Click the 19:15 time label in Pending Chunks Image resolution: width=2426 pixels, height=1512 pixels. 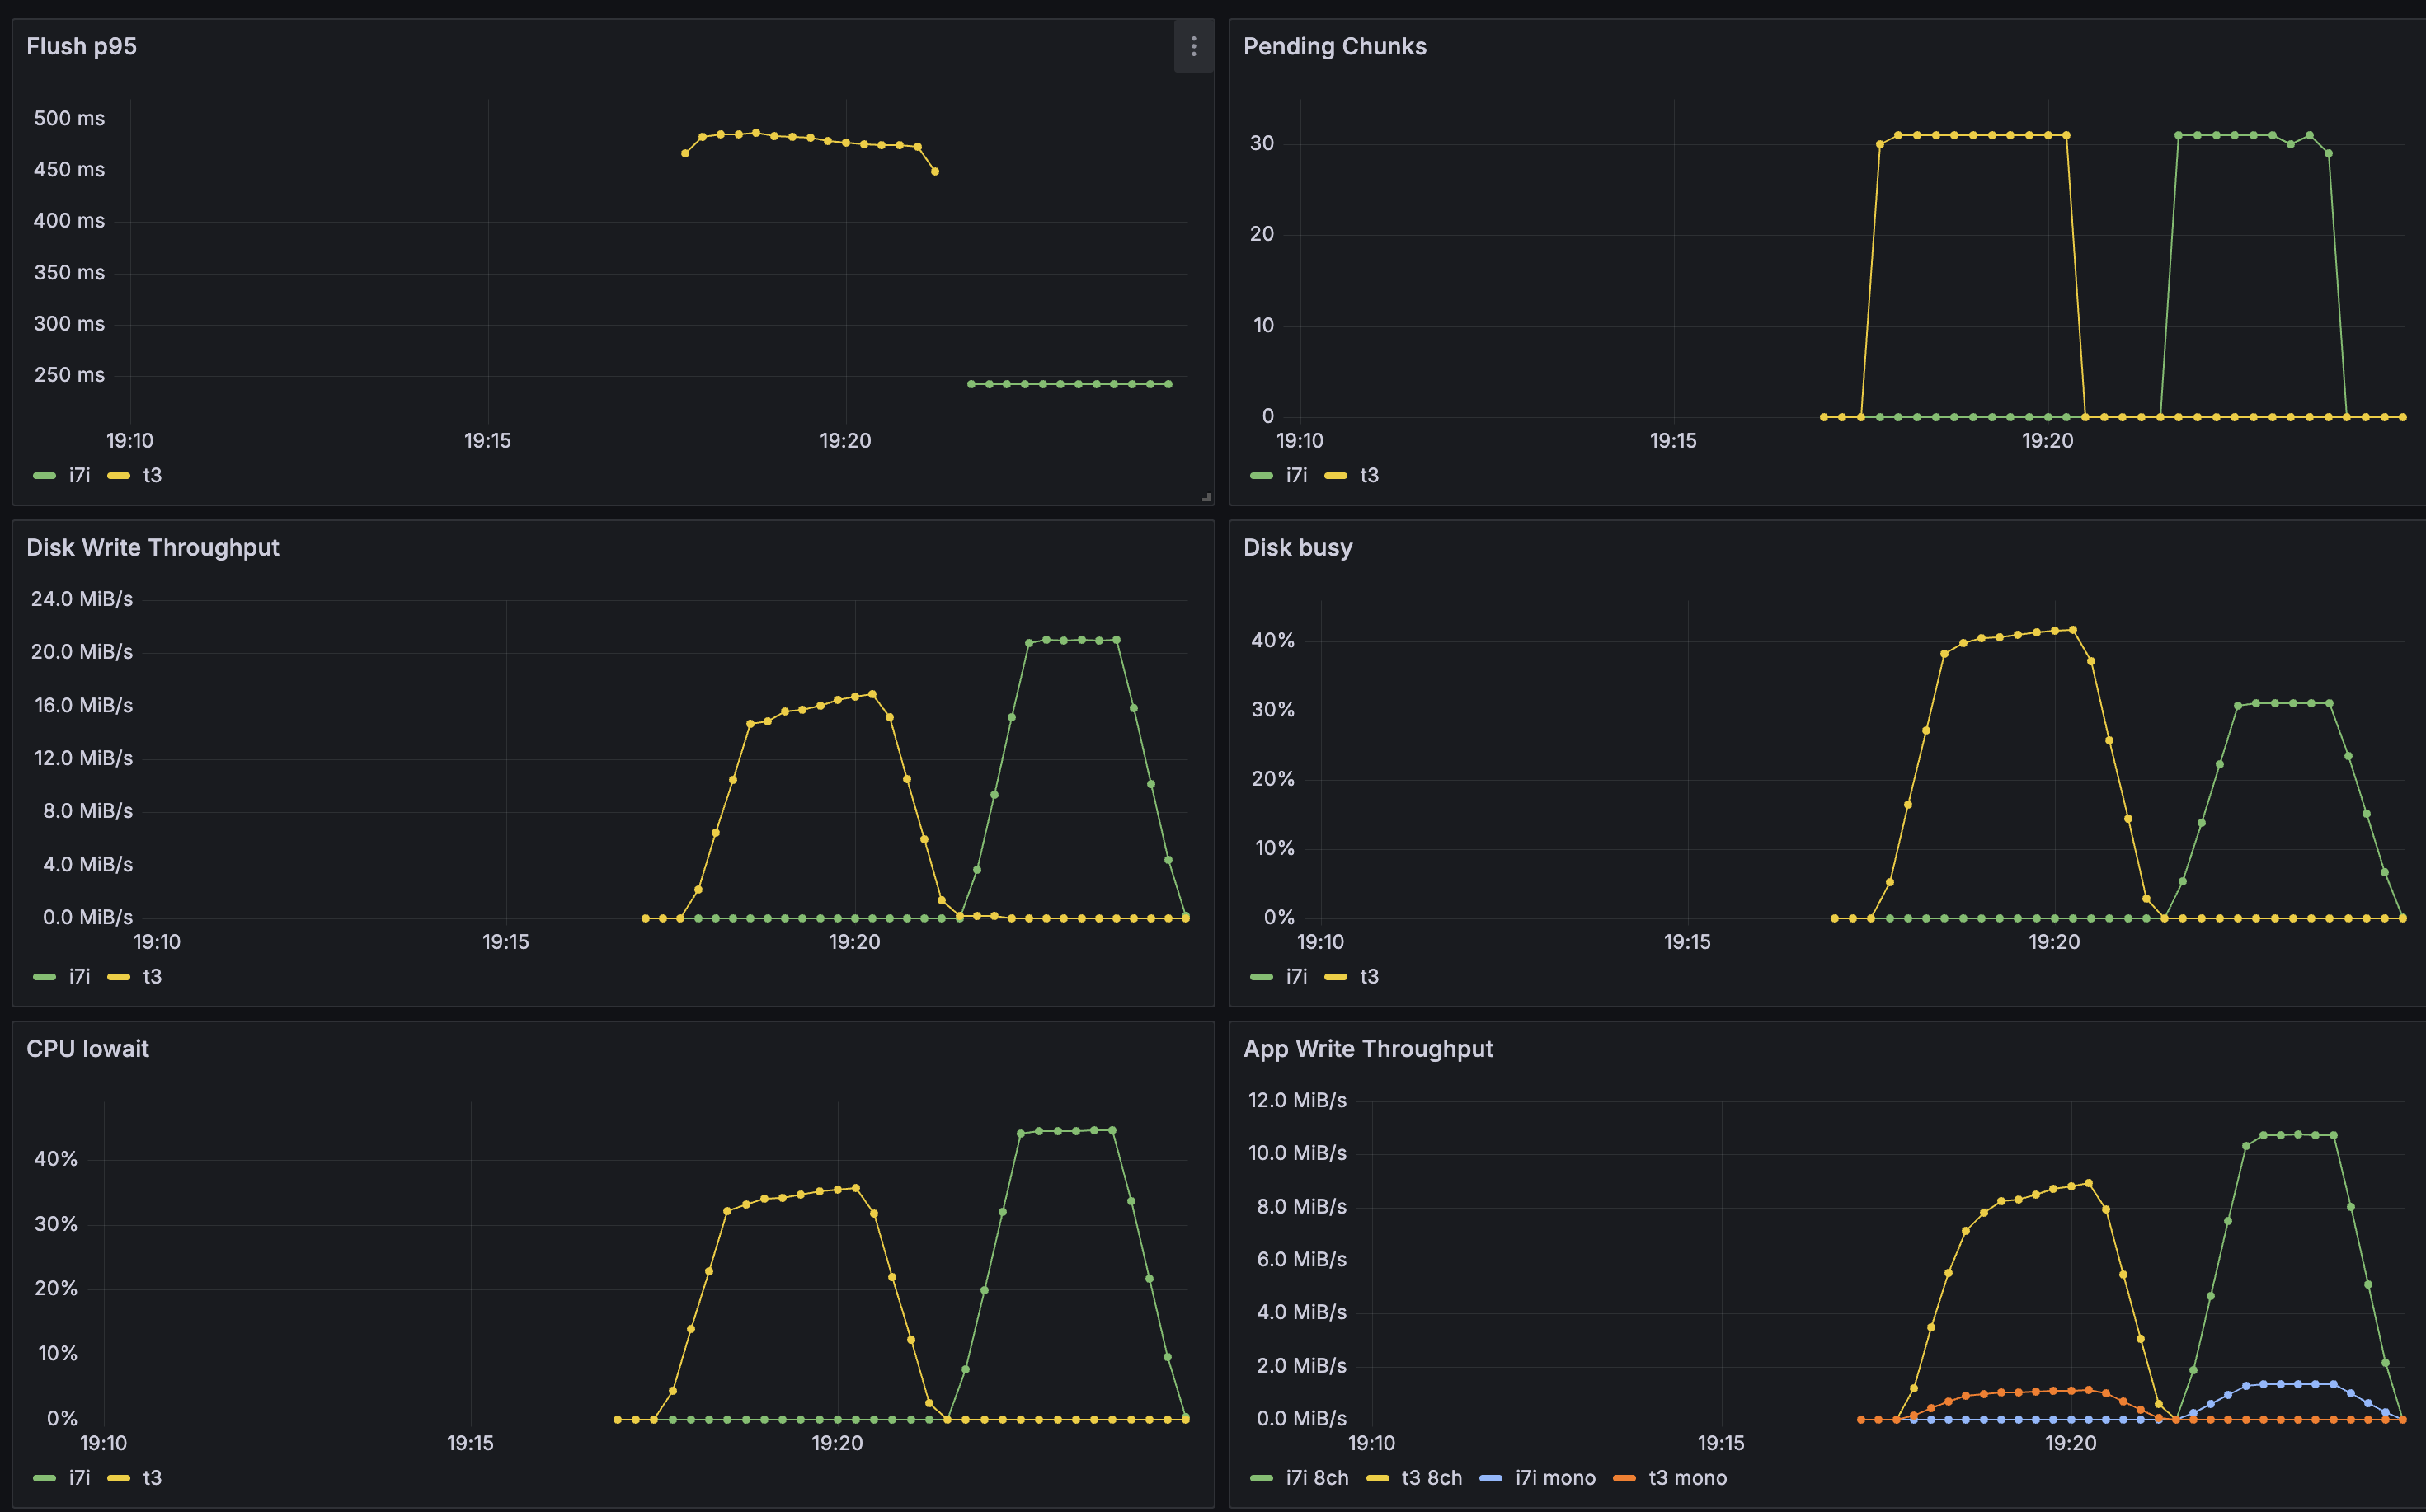[x=1674, y=440]
